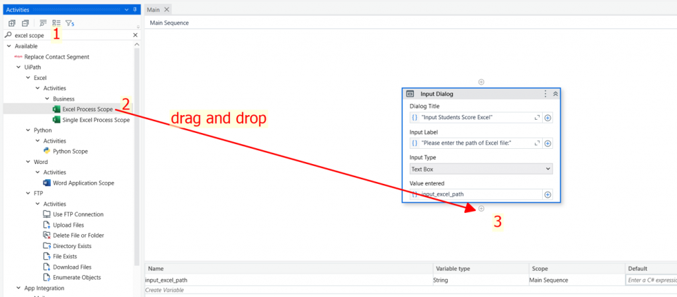Collapse the Excel tree node
677x297 pixels.
click(28, 77)
